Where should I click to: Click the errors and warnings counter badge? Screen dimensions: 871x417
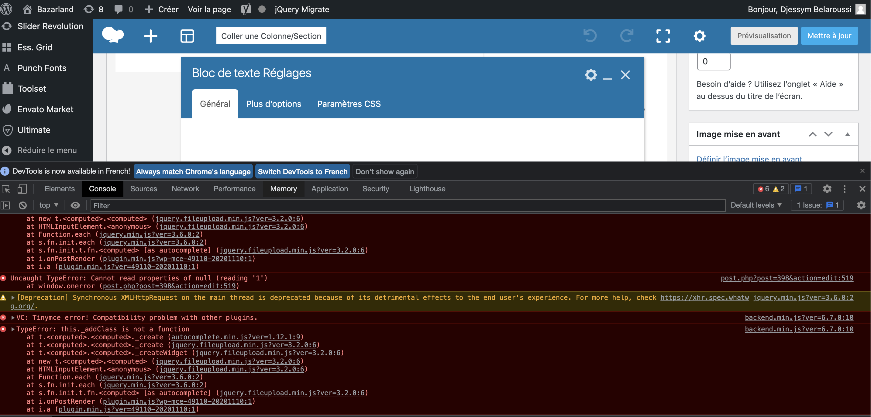[x=771, y=189]
